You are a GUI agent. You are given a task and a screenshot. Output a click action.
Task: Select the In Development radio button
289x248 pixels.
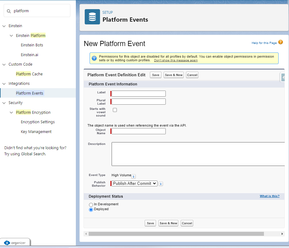click(91, 204)
